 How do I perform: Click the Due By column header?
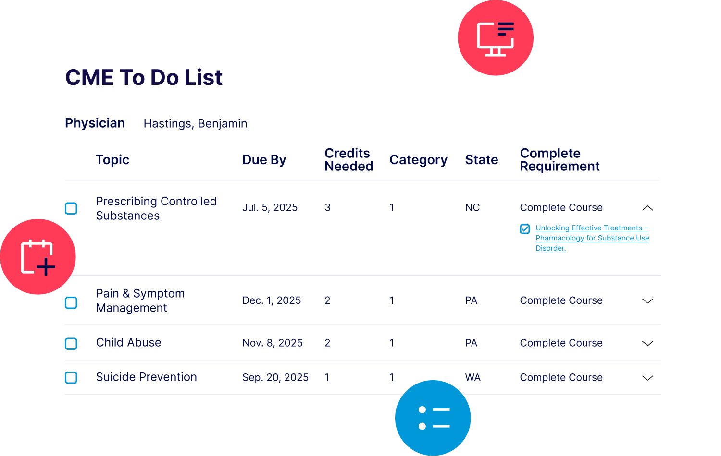pos(264,160)
